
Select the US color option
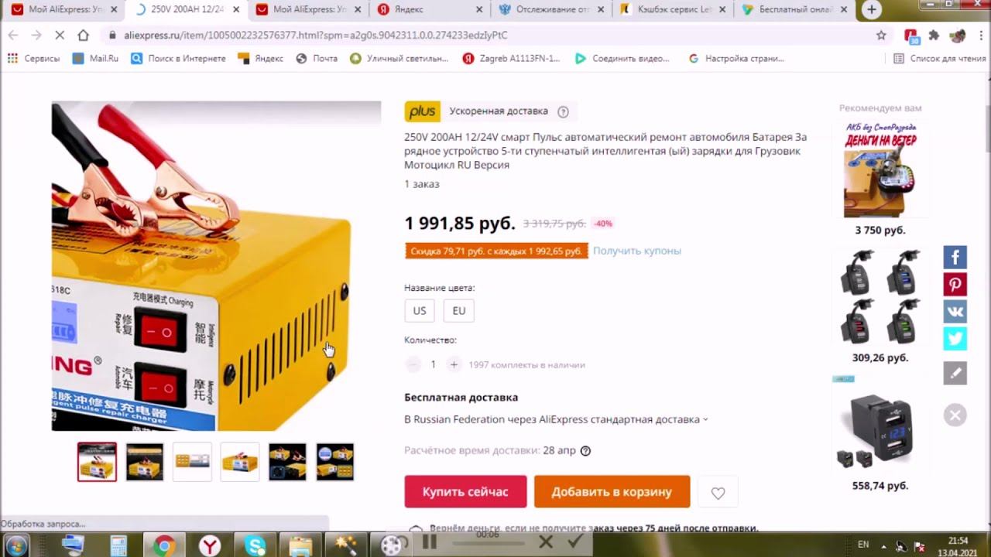[x=420, y=310]
